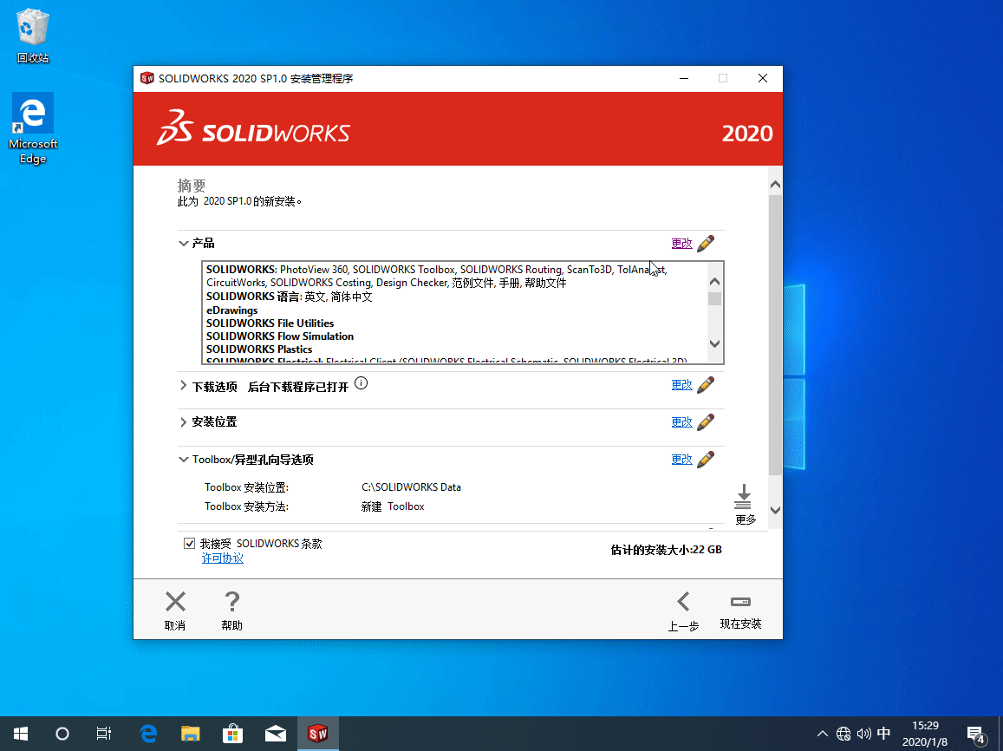Click the SOLIDWORKS installer taskbar icon
Screen dimensions: 1003x751
pyautogui.click(x=318, y=734)
